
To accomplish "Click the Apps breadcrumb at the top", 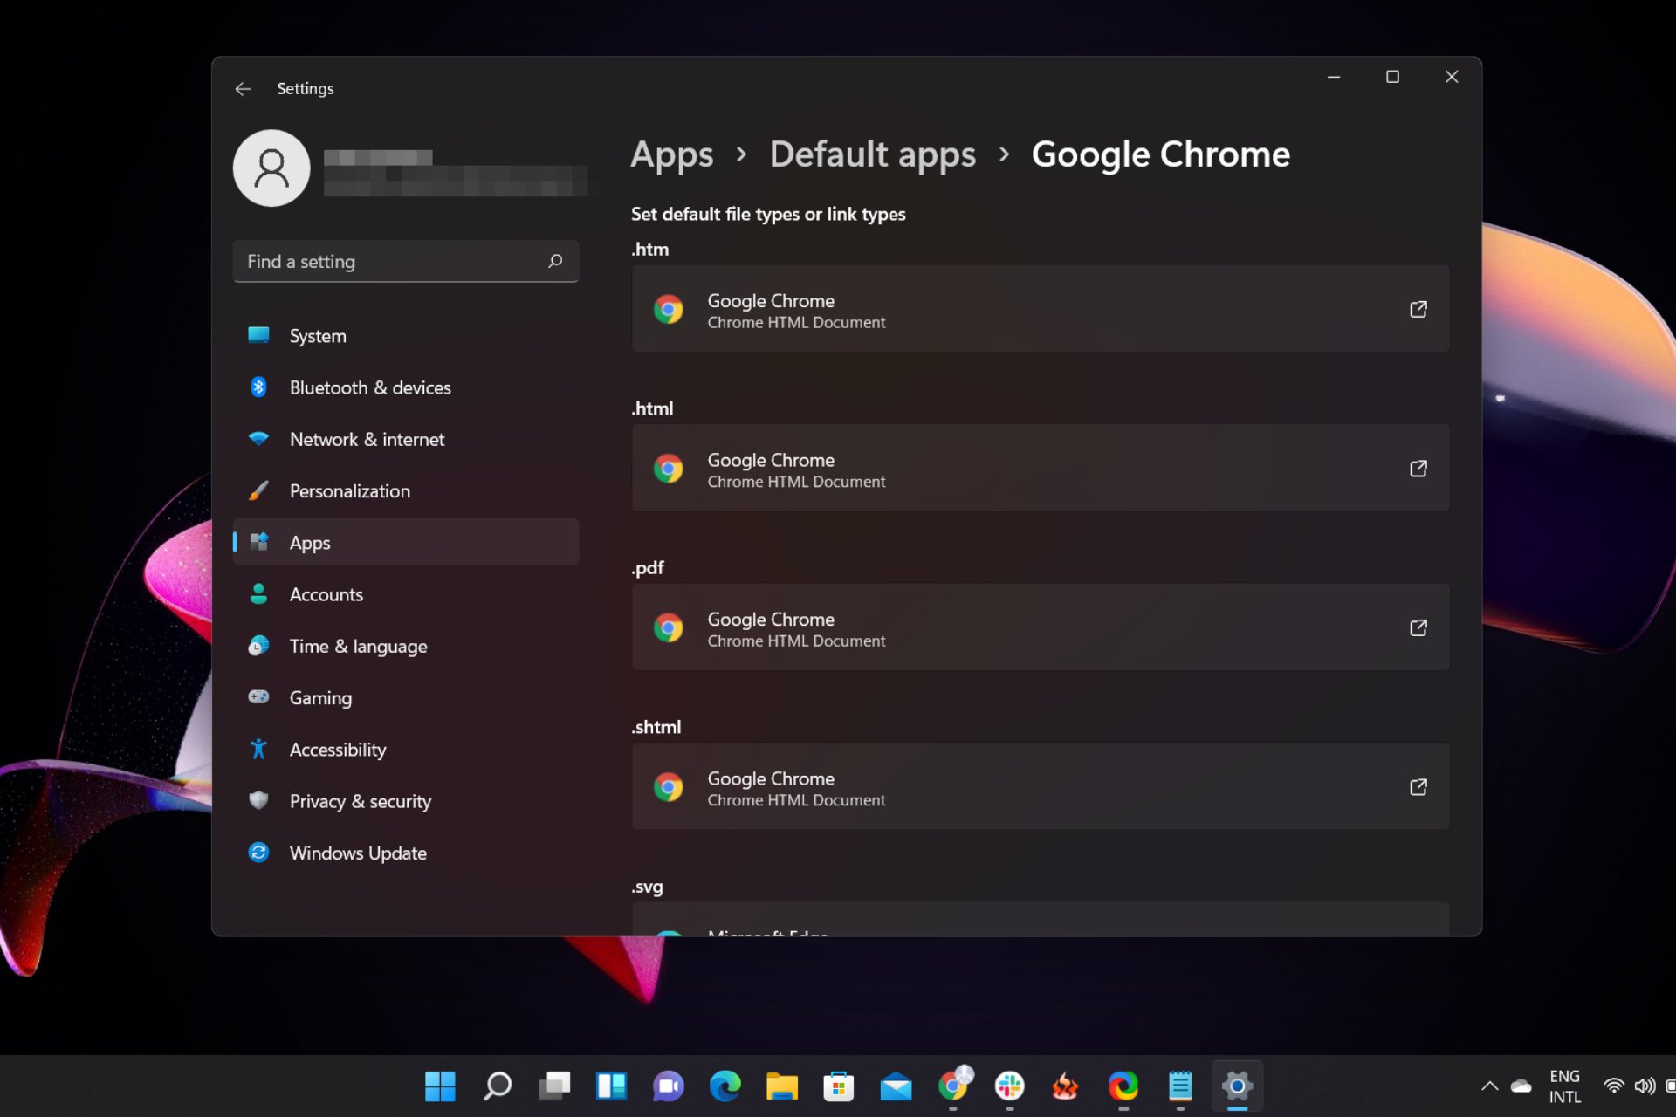I will (671, 154).
